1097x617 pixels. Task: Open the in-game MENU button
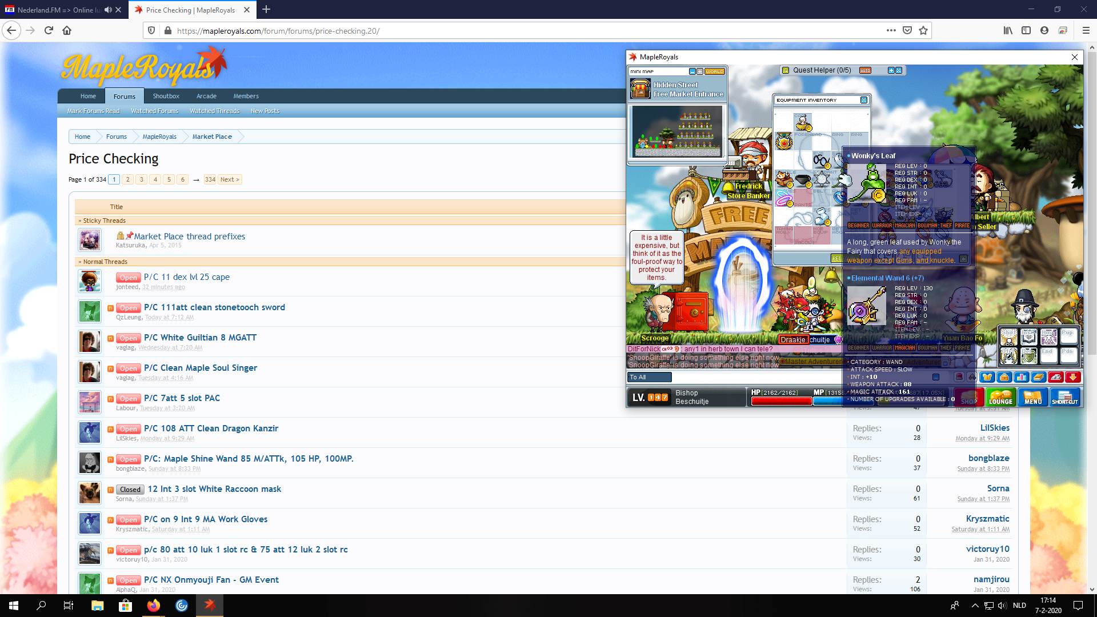pyautogui.click(x=1032, y=397)
